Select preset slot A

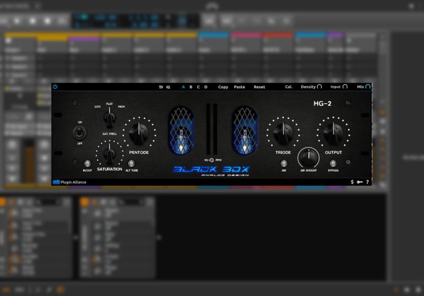point(183,87)
